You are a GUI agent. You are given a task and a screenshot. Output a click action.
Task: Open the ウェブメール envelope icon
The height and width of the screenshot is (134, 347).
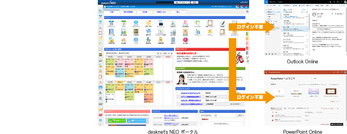[x=136, y=23]
